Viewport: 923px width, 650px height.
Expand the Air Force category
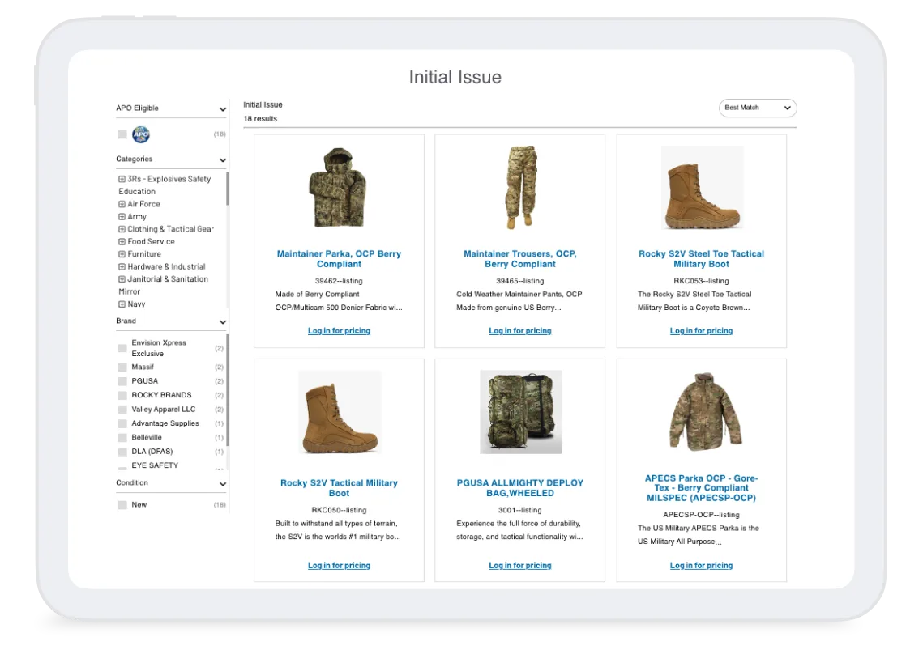coord(122,204)
